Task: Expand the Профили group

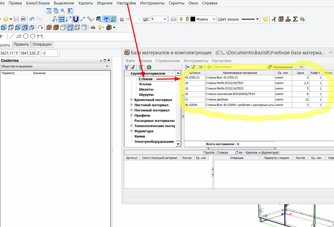Action: click(x=132, y=115)
